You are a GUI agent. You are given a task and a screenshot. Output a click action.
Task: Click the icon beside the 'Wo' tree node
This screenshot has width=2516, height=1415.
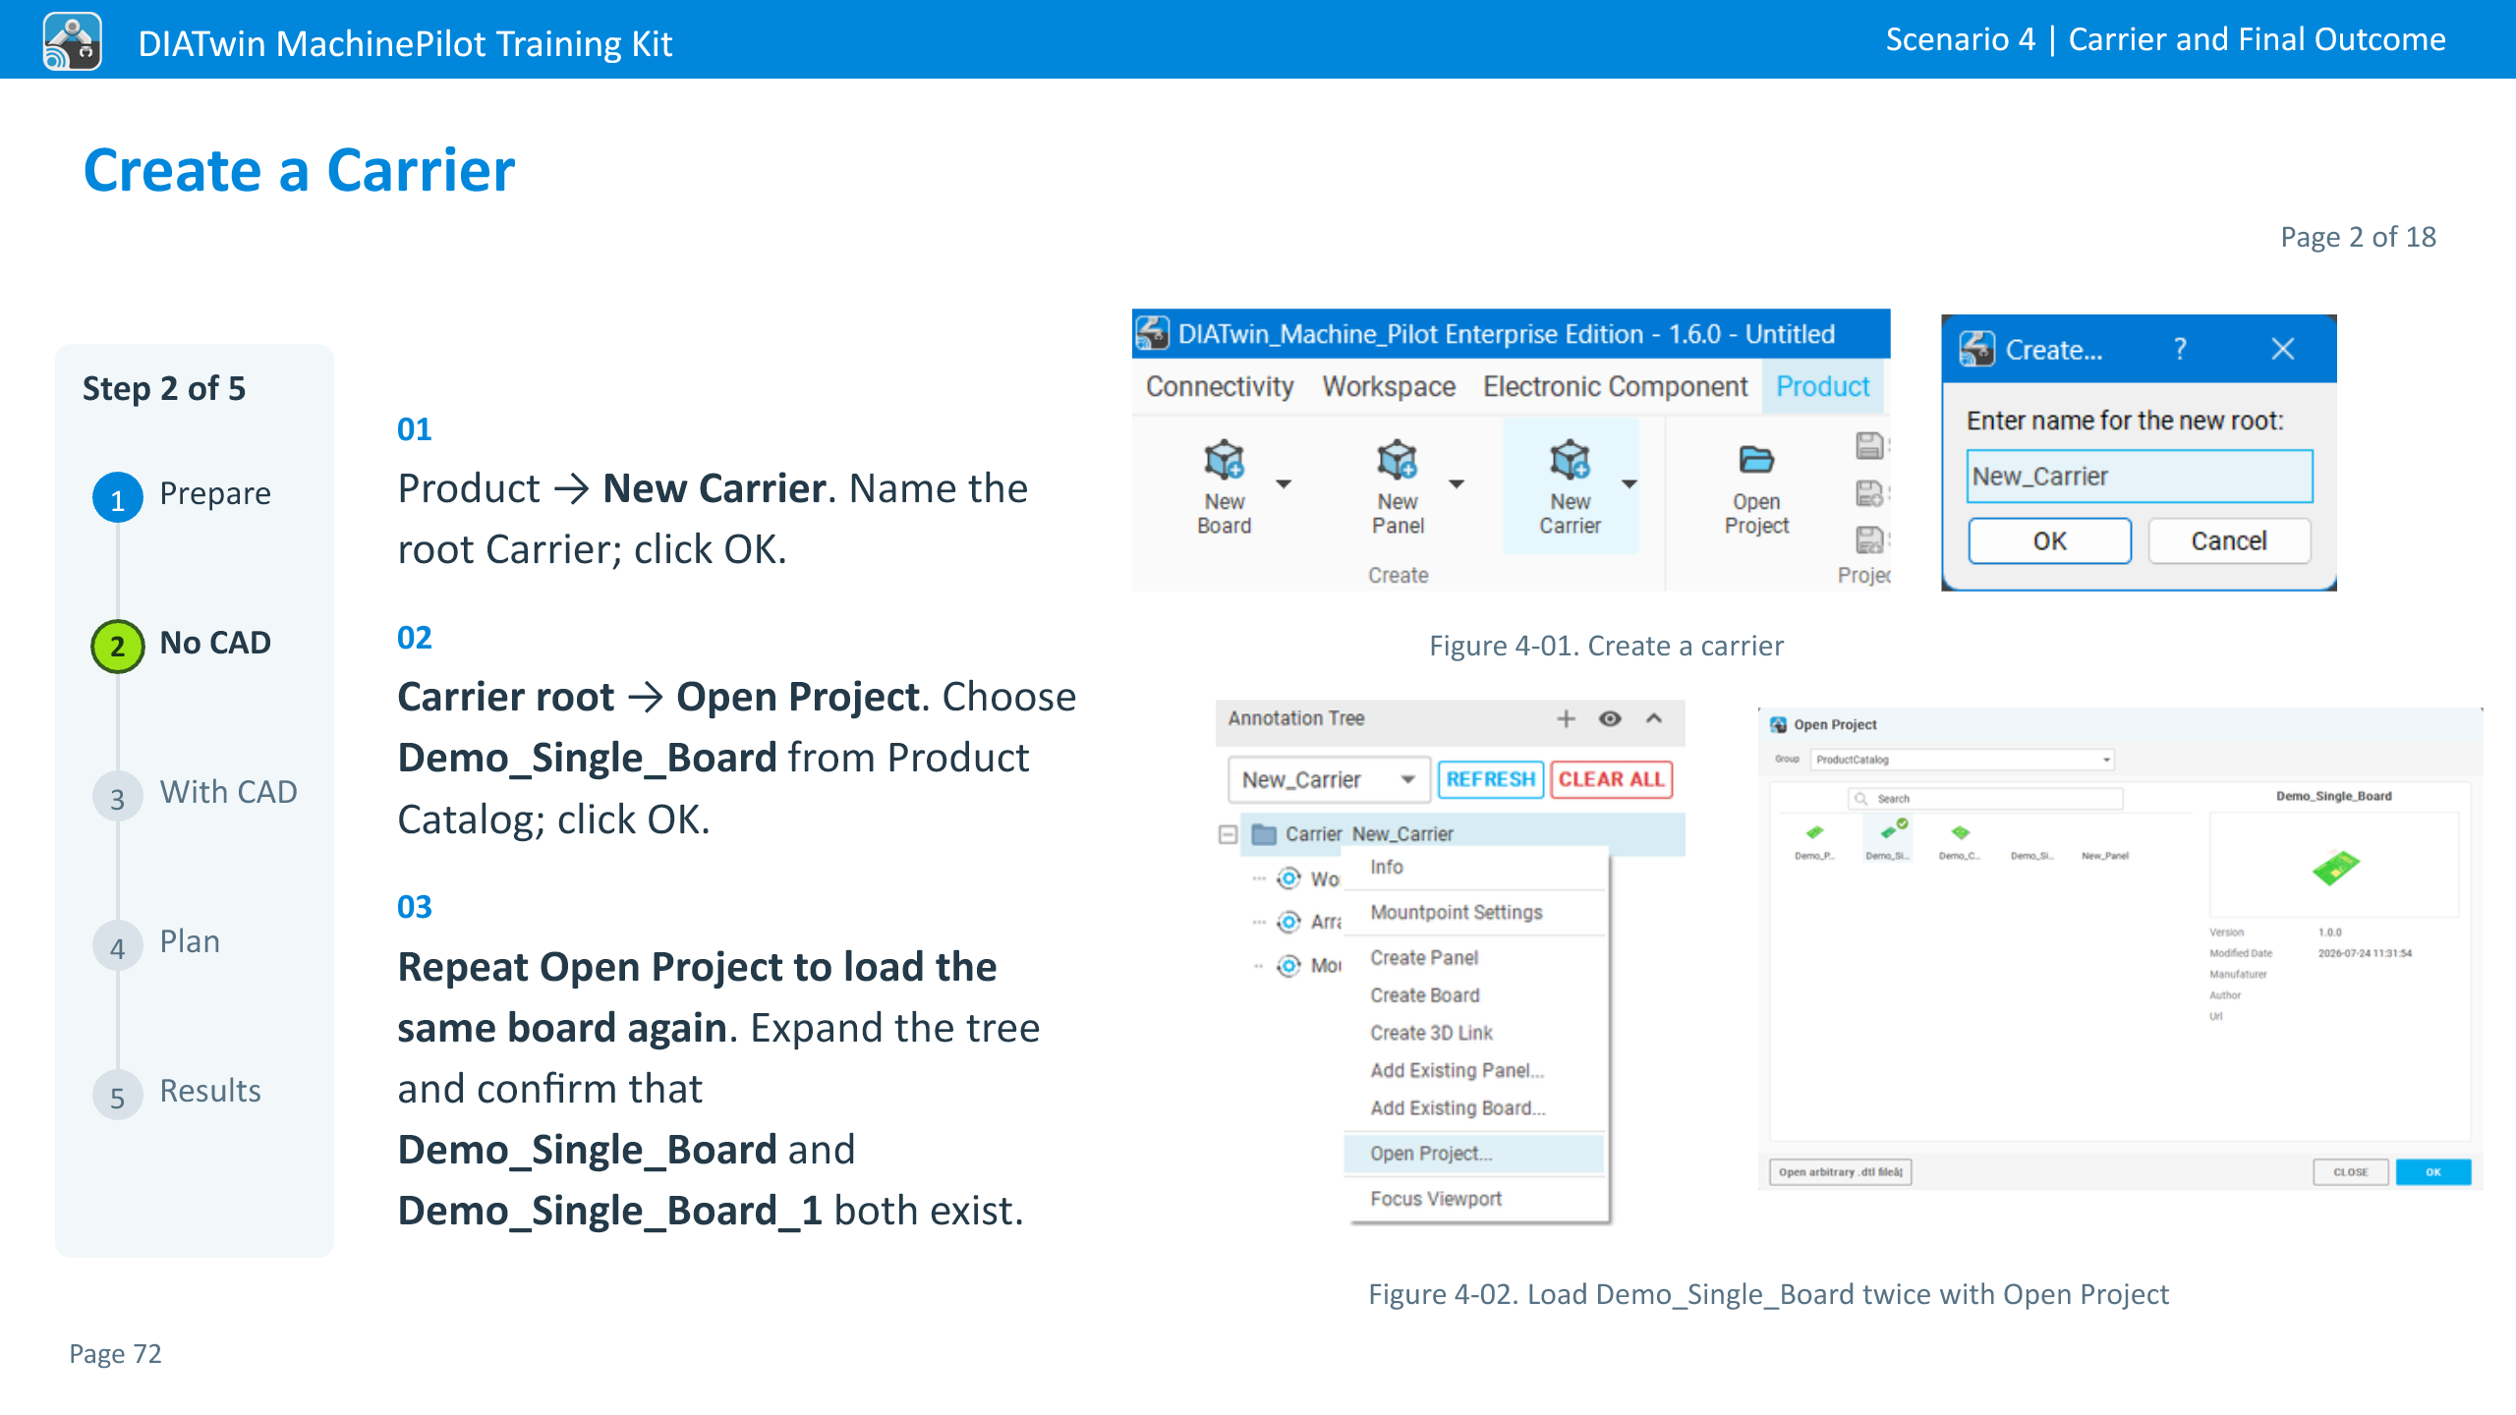pyautogui.click(x=1288, y=877)
